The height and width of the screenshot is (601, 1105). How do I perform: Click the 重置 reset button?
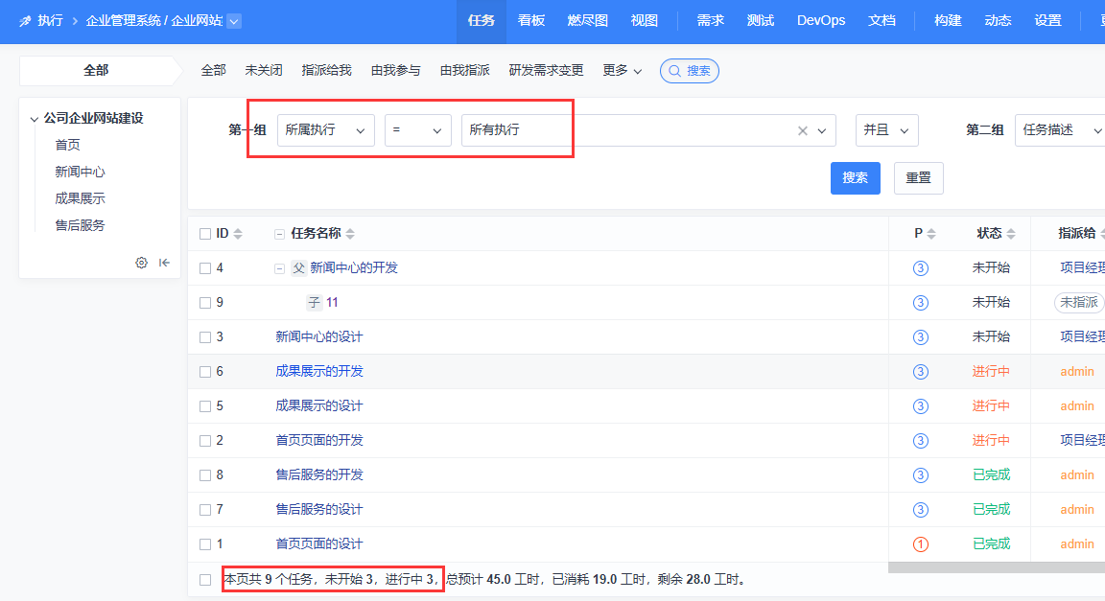point(918,178)
